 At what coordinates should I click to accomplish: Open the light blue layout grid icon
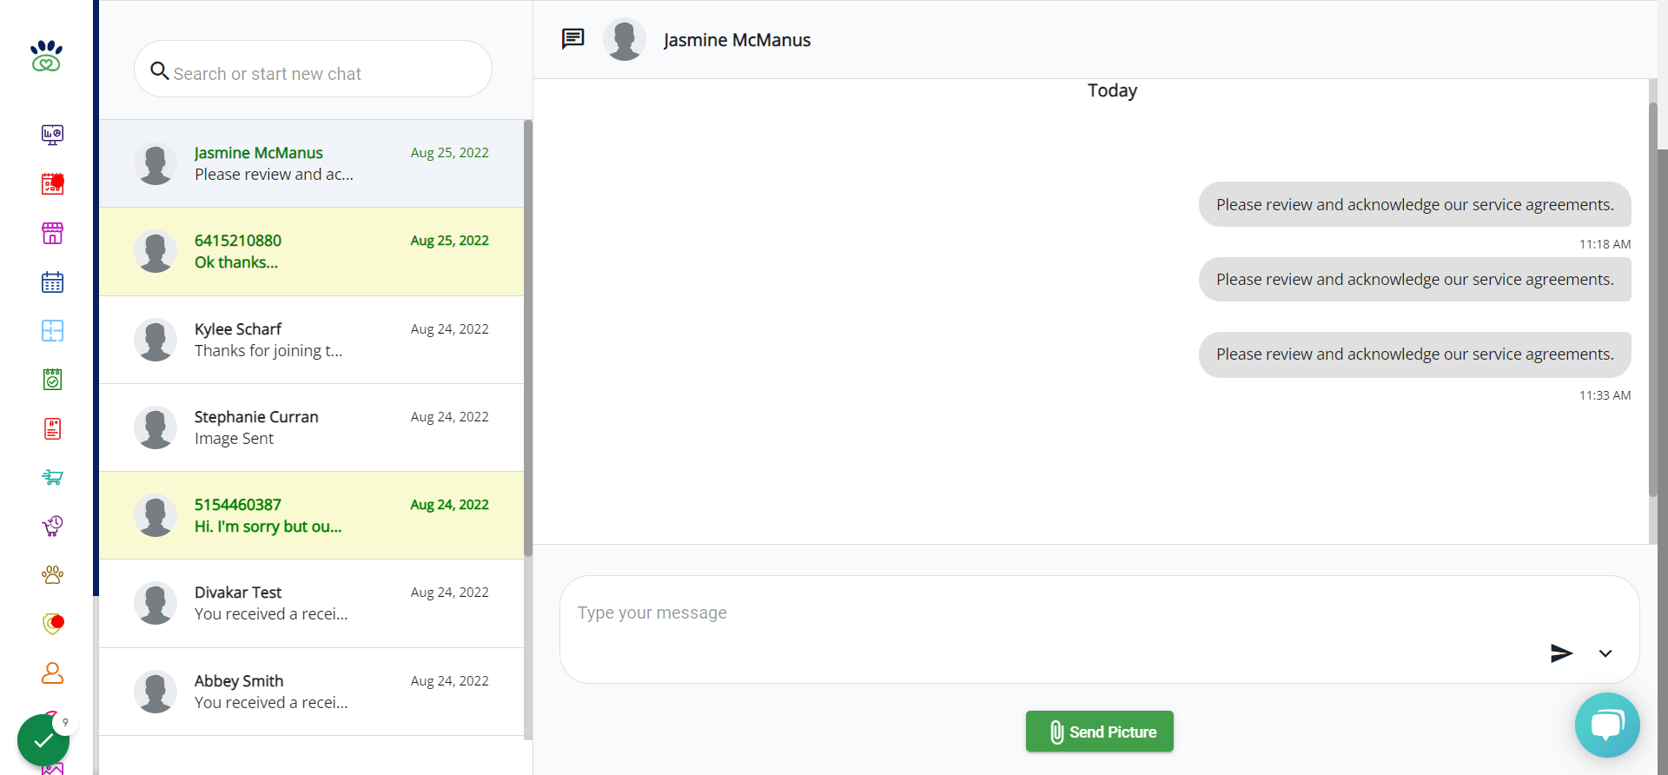pos(52,330)
